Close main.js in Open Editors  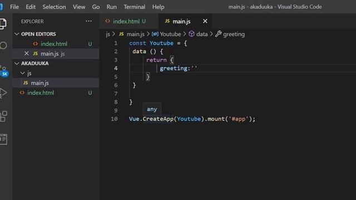coord(26,53)
